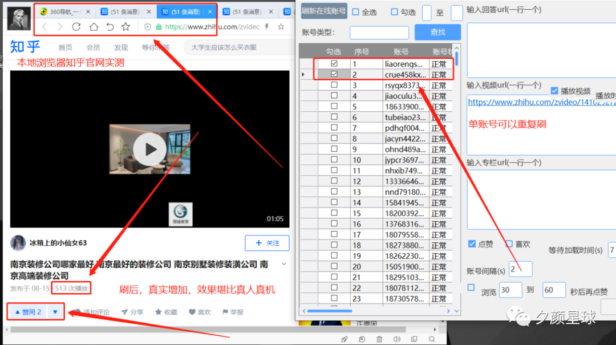The image size is (616, 345).
Task: Click the 账号间隔(s) input field
Action: [x=521, y=269]
